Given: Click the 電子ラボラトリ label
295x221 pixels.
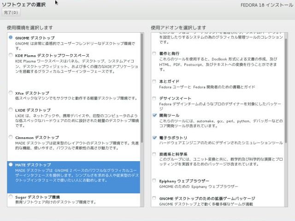Looking at the screenshot, I should click(x=173, y=138).
